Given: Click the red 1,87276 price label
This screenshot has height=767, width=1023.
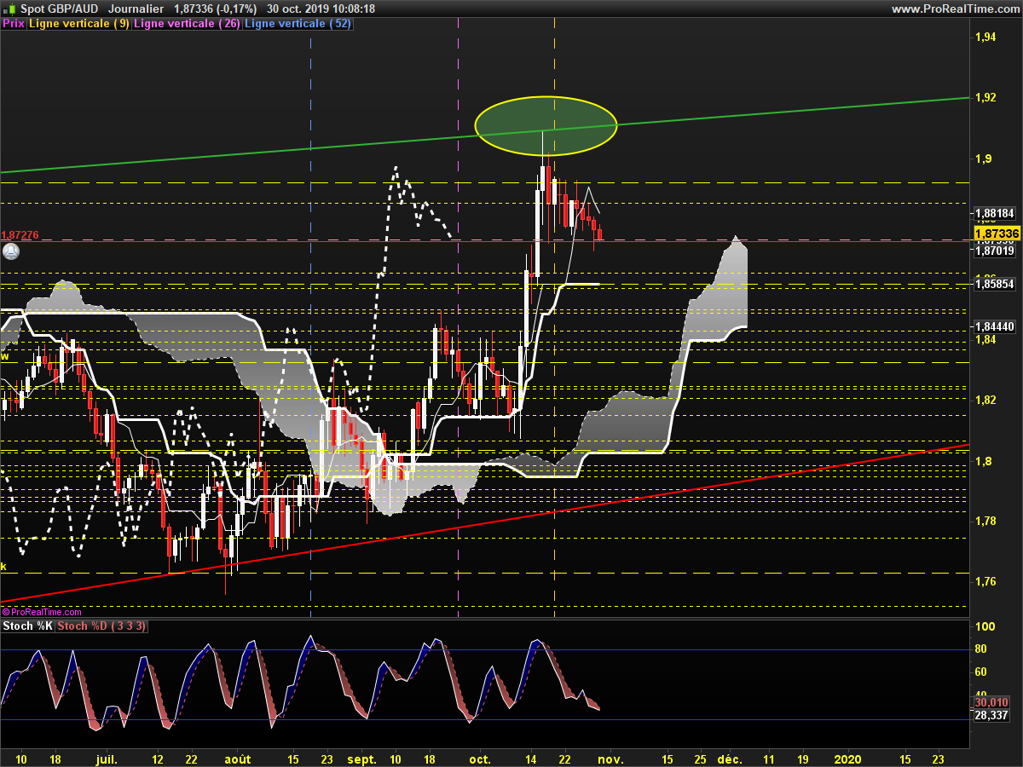Looking at the screenshot, I should [x=20, y=235].
